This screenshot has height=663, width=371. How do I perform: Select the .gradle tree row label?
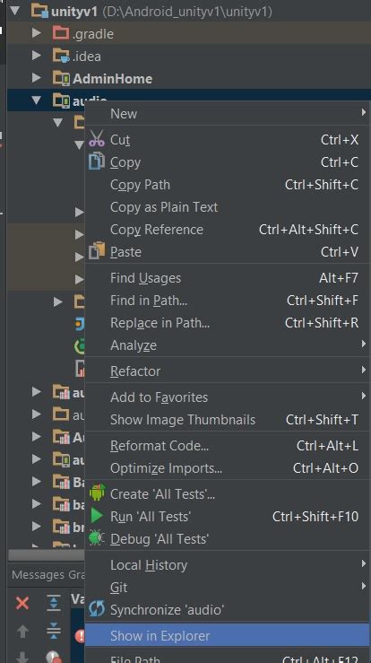tap(92, 34)
